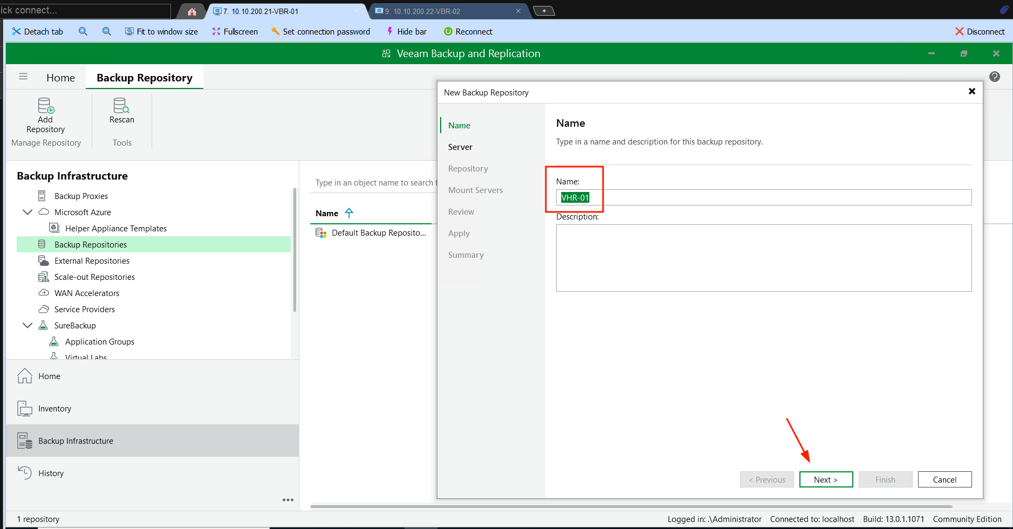
Task: Click Fit to window size
Action: pos(161,31)
